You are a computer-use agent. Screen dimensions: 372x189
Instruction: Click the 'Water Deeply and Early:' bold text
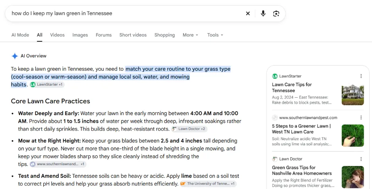49,113
